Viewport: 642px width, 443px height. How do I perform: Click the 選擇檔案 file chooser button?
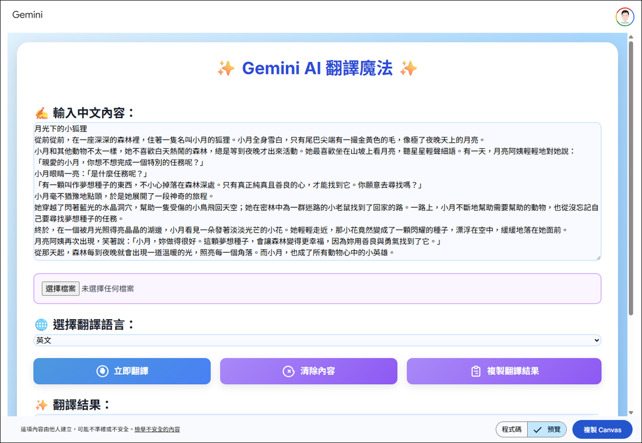(61, 288)
